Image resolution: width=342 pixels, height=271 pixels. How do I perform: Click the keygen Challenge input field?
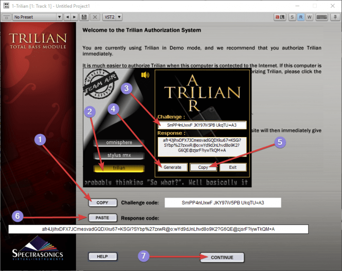coord(202,125)
